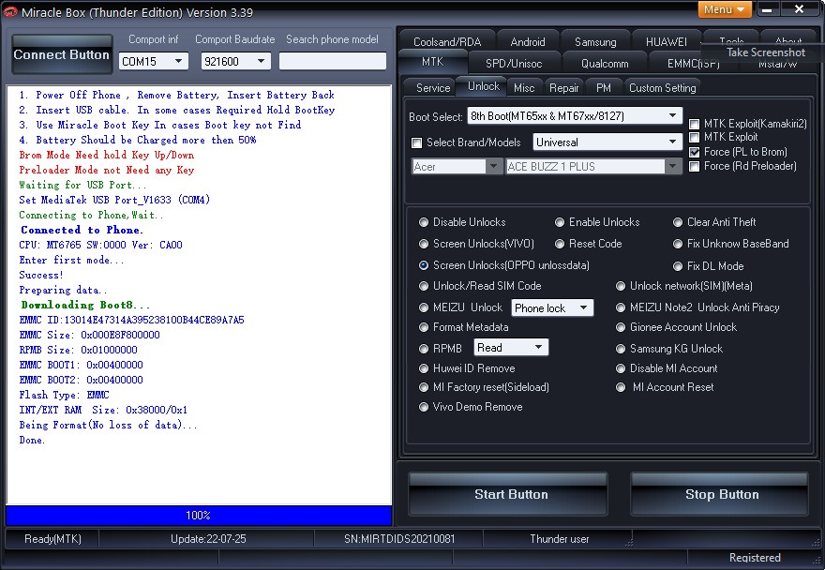Open the Custom Setting sub-tab
The height and width of the screenshot is (570, 825).
(663, 88)
